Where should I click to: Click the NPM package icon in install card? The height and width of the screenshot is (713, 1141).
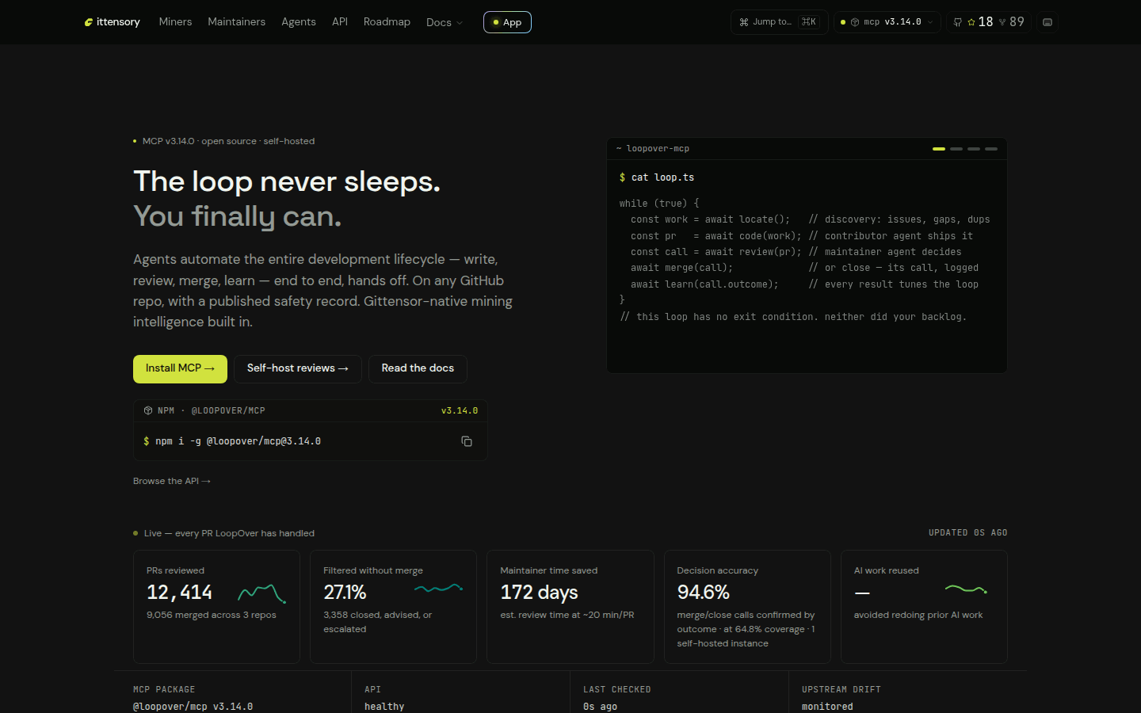(x=148, y=410)
